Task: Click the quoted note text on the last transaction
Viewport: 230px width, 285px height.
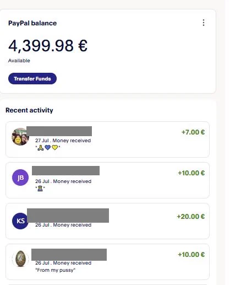Action: [56, 270]
